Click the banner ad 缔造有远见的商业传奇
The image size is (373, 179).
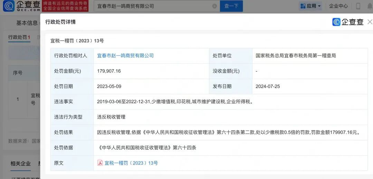[x=65, y=6]
